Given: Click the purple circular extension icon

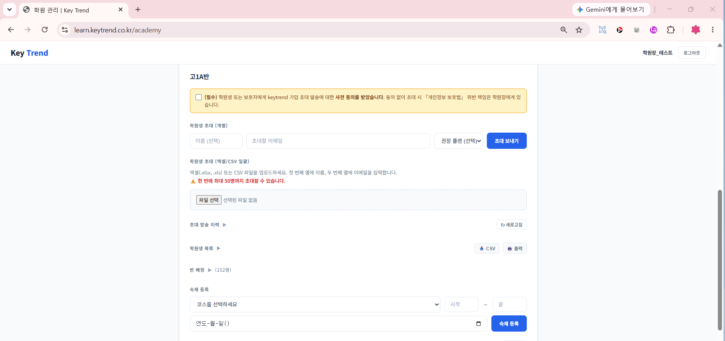Looking at the screenshot, I should pos(654,30).
